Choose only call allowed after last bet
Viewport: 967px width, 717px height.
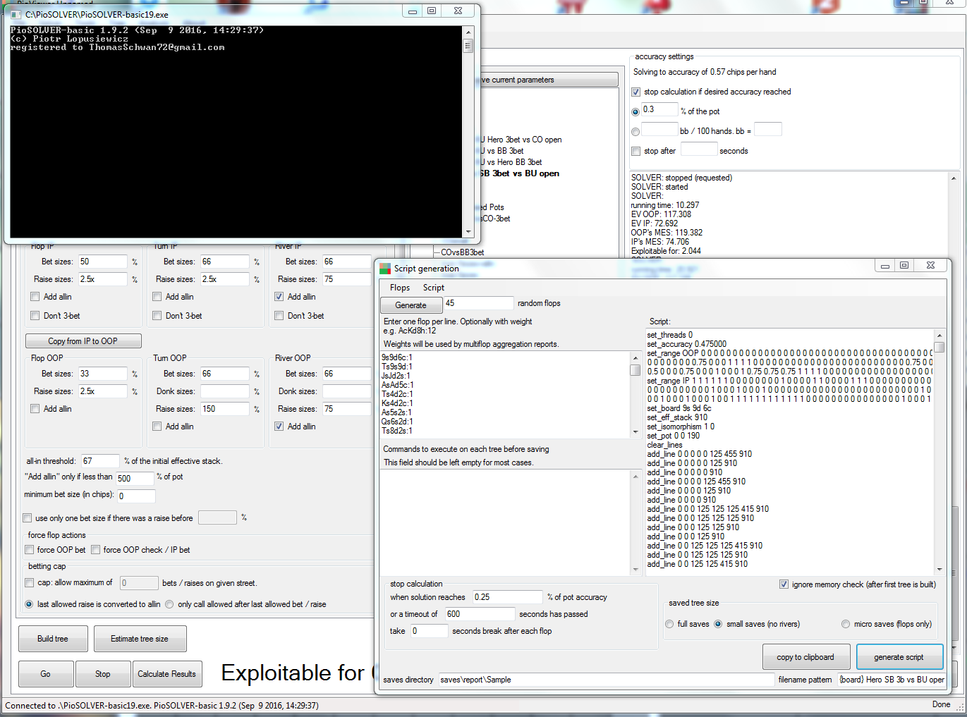[x=170, y=604]
